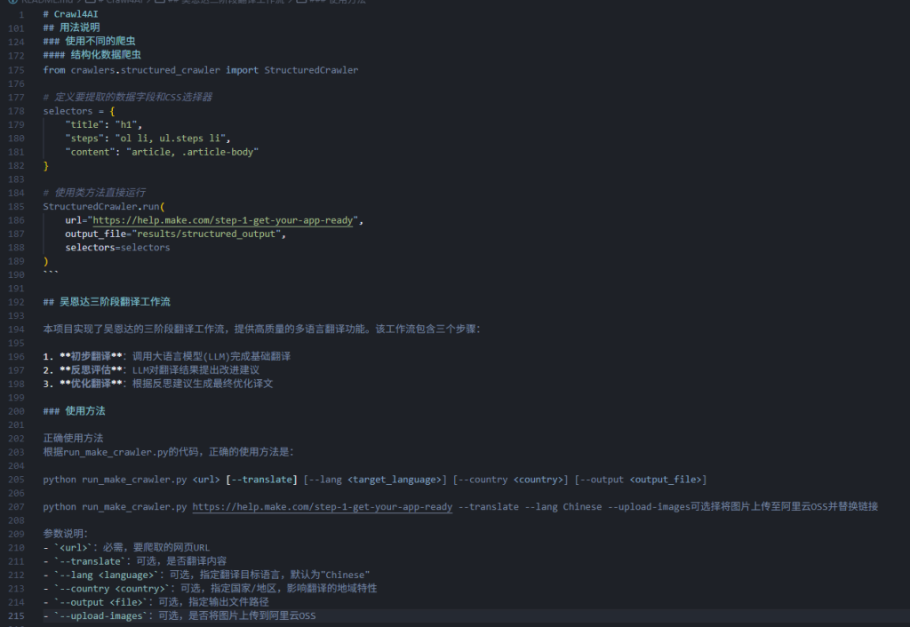This screenshot has width=910, height=627.
Task: Click the '"steps": "ol li, ul.steps li"' entry
Action: (x=148, y=138)
